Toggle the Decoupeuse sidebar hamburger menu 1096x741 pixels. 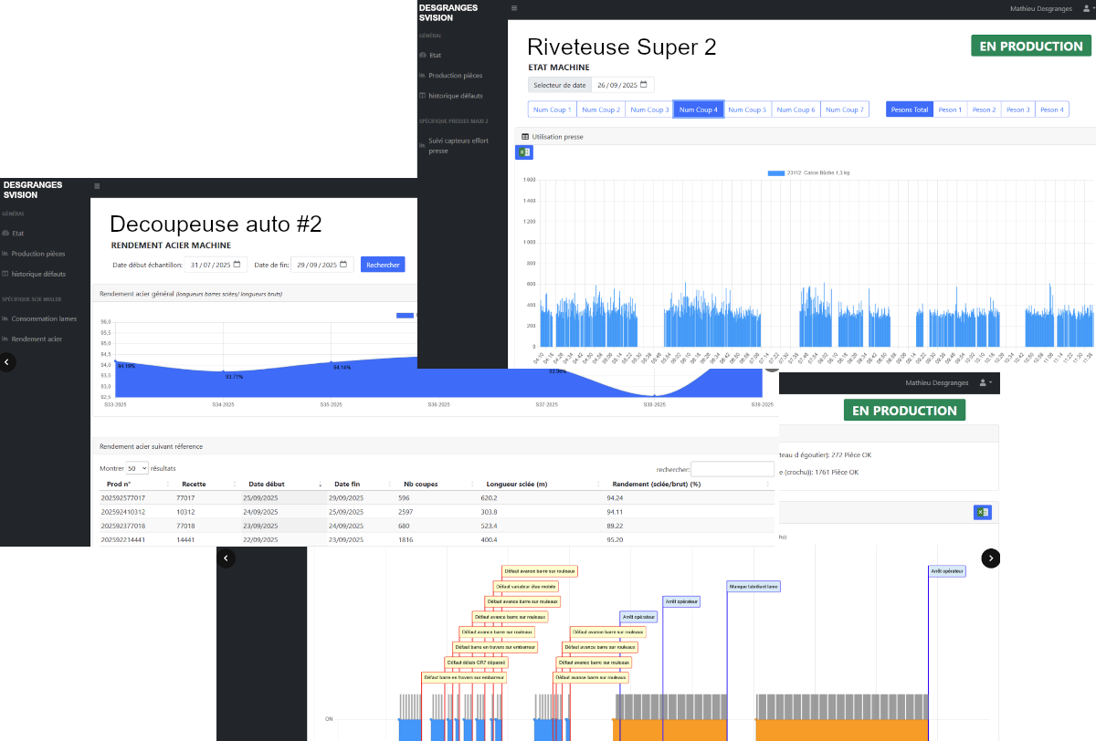(x=97, y=186)
